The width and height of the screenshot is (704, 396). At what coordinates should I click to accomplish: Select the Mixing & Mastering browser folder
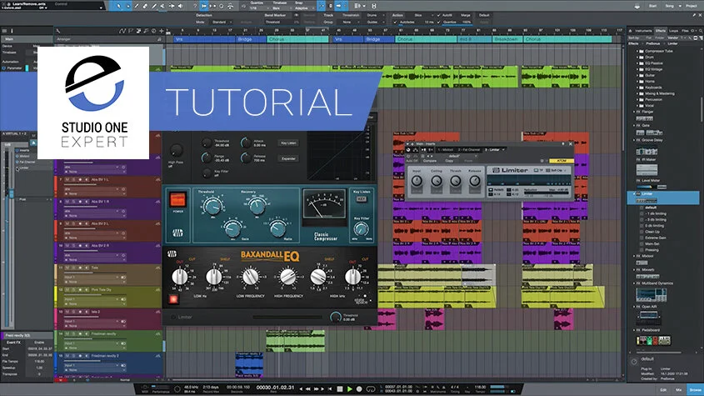click(660, 93)
